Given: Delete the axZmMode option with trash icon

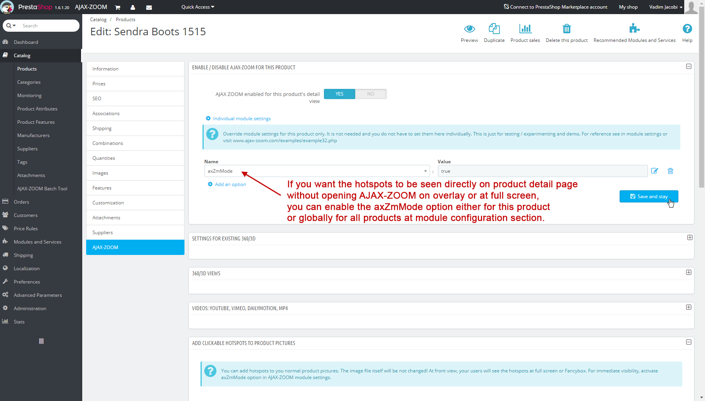Looking at the screenshot, I should point(671,171).
